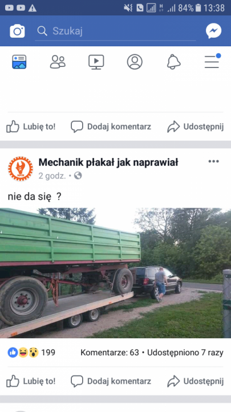The height and width of the screenshot is (412, 231).
Task: View the 199 reactions list
Action: point(31,352)
